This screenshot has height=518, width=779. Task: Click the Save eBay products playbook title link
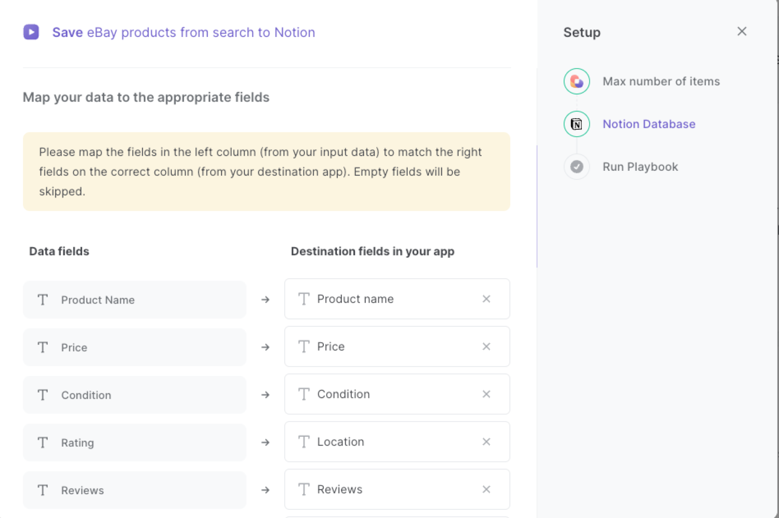(x=184, y=32)
